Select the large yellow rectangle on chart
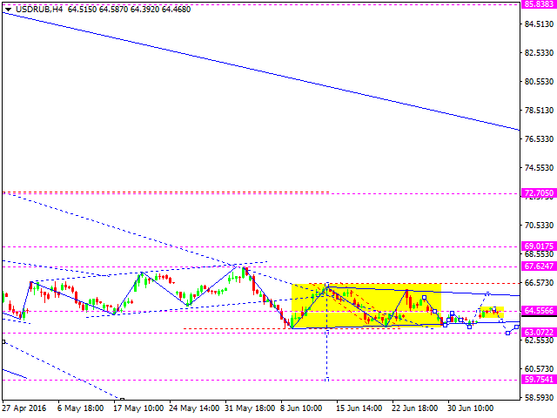 tap(366, 306)
